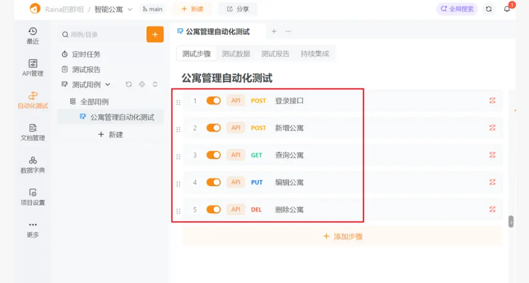Open 全局搜索 global search

tap(457, 9)
